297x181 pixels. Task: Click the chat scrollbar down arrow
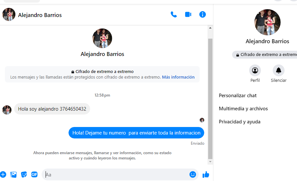click(x=210, y=162)
